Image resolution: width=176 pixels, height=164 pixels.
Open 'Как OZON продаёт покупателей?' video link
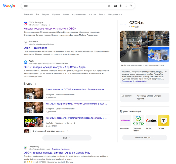pos(76,118)
